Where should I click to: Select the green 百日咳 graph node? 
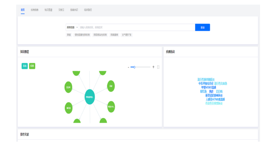tap(68, 87)
